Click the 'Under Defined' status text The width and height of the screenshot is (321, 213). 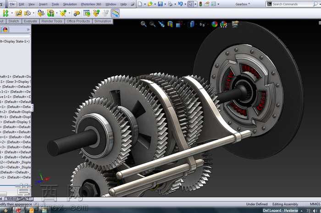coord(257,204)
